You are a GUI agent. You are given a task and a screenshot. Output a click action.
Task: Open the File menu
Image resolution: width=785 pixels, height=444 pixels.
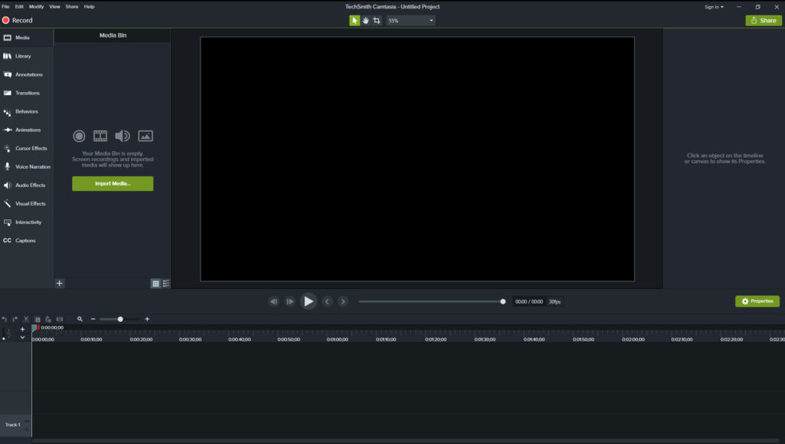coord(5,6)
